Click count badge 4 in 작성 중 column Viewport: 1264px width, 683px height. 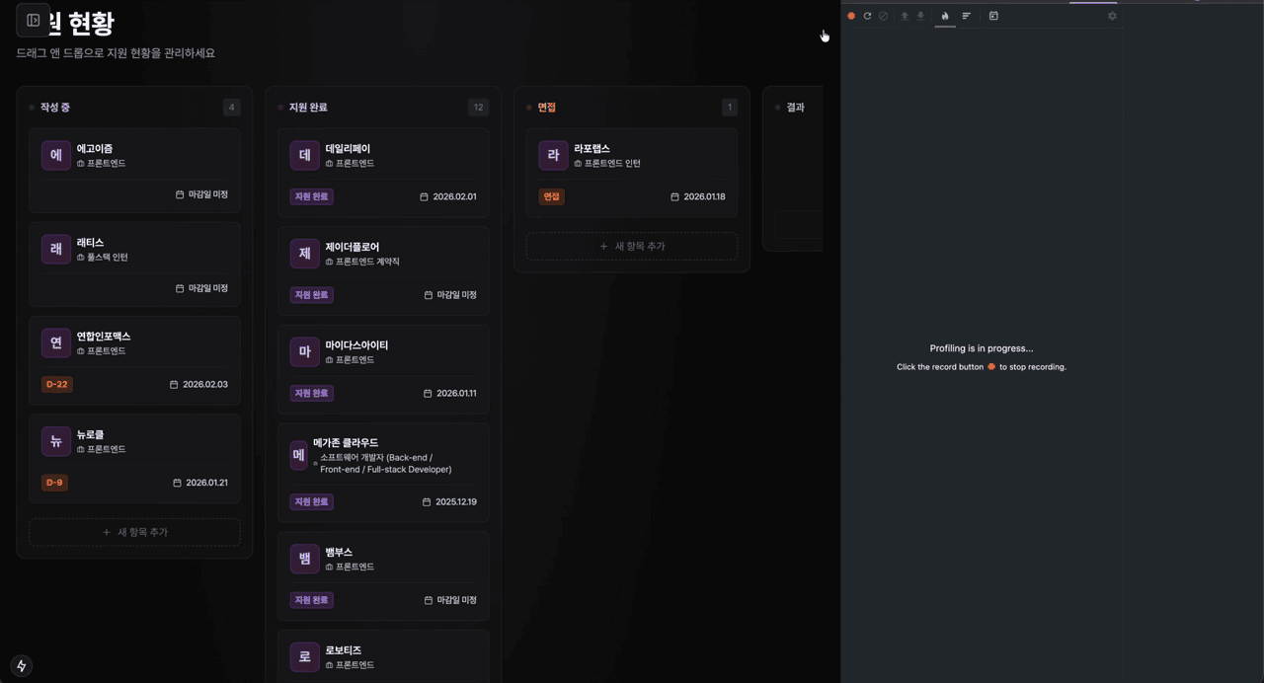tap(232, 107)
